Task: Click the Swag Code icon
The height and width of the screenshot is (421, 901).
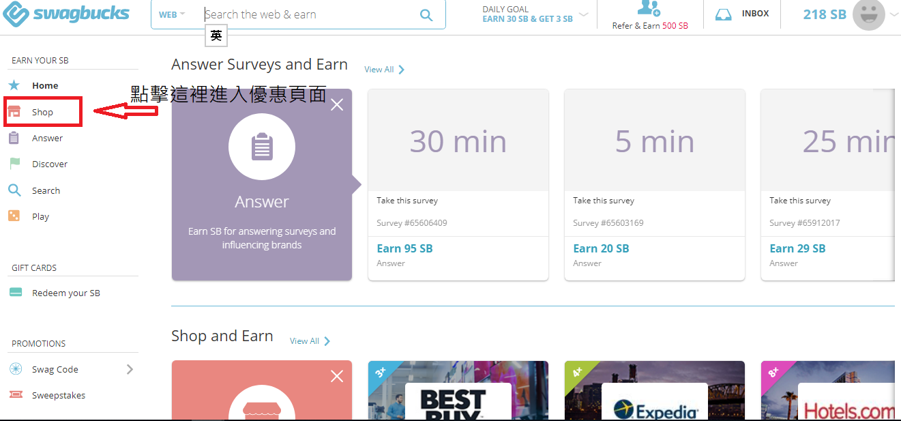Action: 16,369
